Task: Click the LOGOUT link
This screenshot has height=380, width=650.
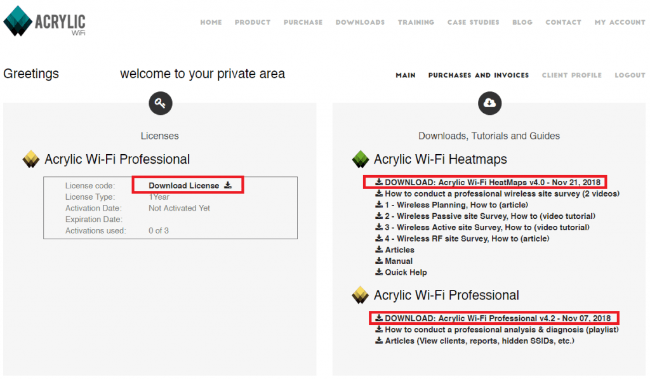Action: [x=630, y=75]
